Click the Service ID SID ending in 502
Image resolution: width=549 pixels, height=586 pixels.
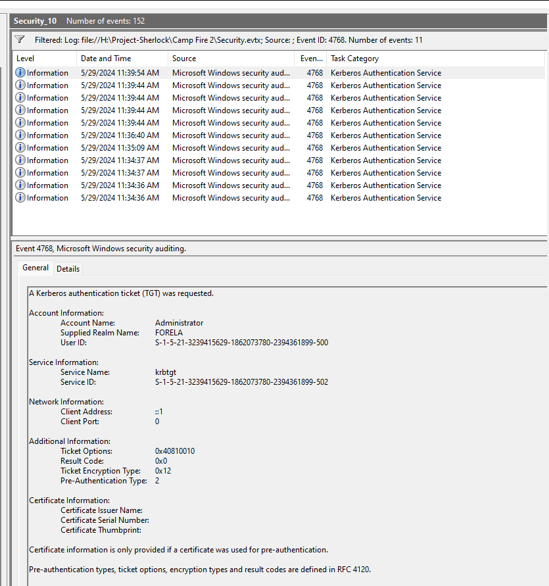(x=241, y=382)
